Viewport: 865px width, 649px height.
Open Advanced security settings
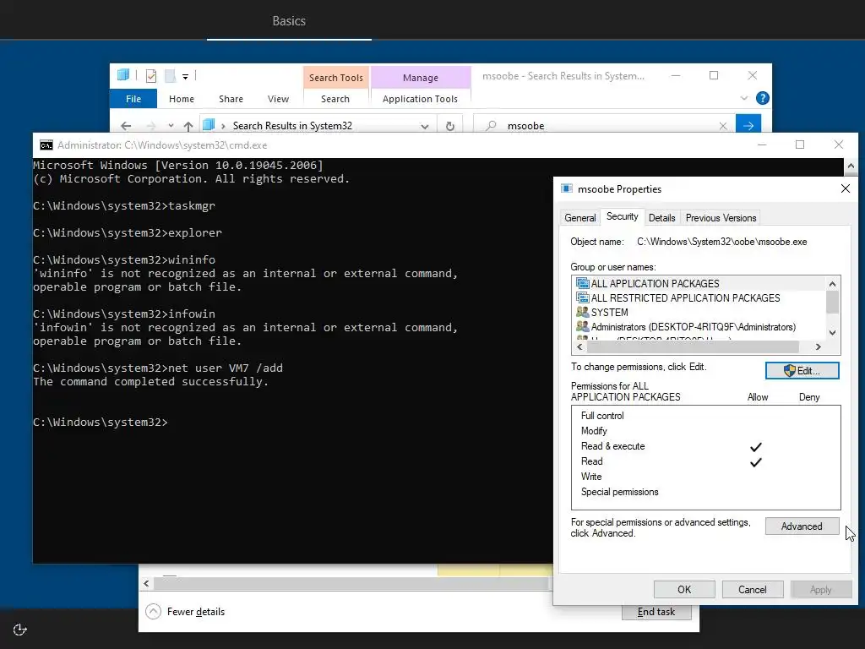(x=802, y=526)
